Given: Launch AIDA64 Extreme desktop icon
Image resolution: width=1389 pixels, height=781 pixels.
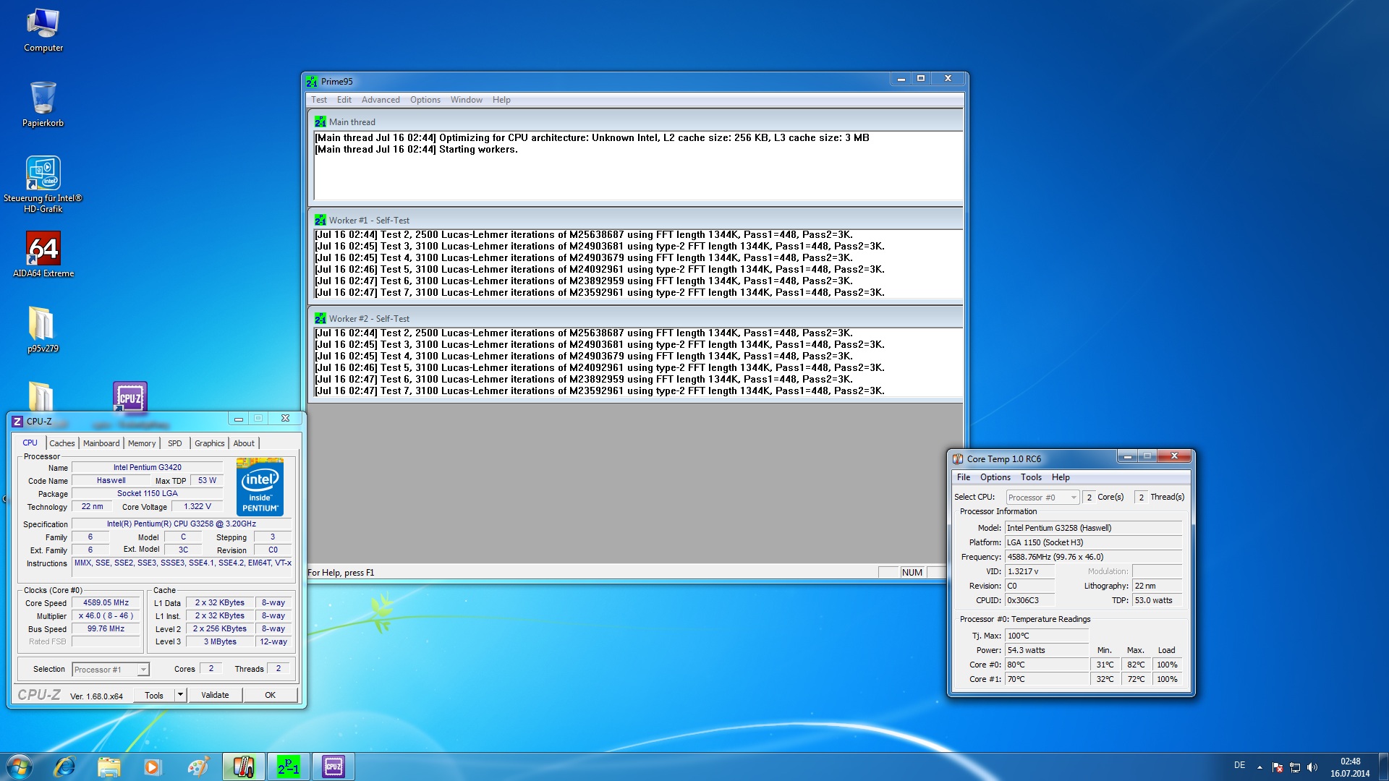Looking at the screenshot, I should pos(43,255).
